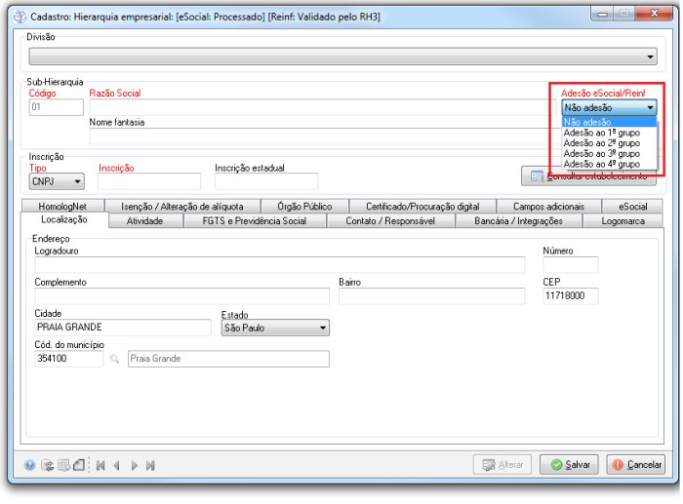Go to the previous record arrow
The image size is (683, 504).
(x=116, y=466)
